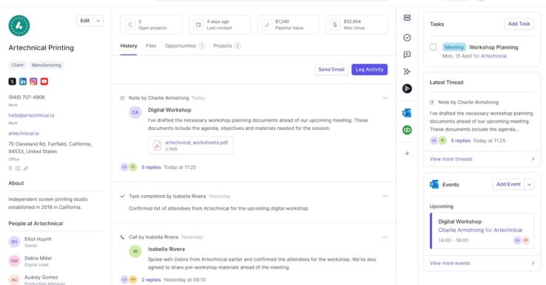Click the PDF file icon of artechnical_worksheets.pdf
Image resolution: width=546 pixels, height=285 pixels.
pos(157,145)
